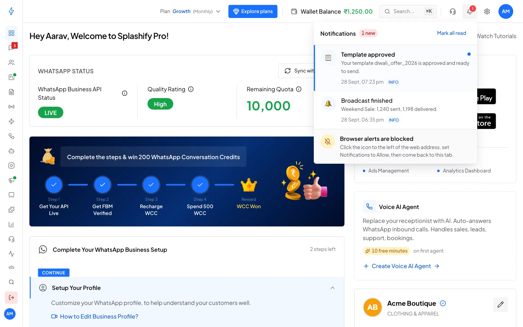523x327 pixels.
Task: Click the logout icon in sidebar
Action: pos(11,297)
